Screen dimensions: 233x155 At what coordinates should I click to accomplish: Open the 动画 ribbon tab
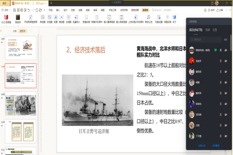[x=80, y=10]
